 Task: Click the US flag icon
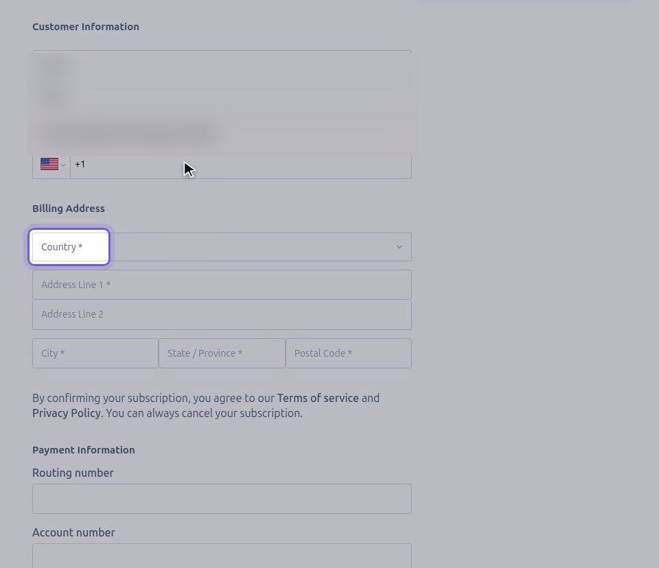49,164
